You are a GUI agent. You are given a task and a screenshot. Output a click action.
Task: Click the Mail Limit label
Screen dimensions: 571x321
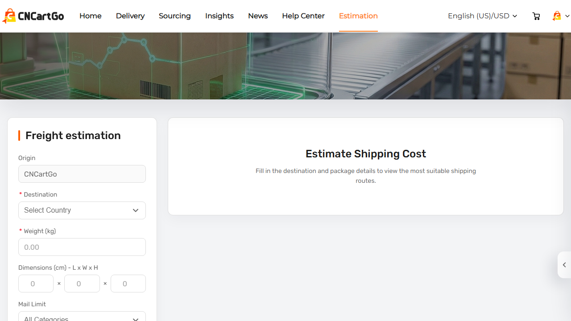click(32, 304)
